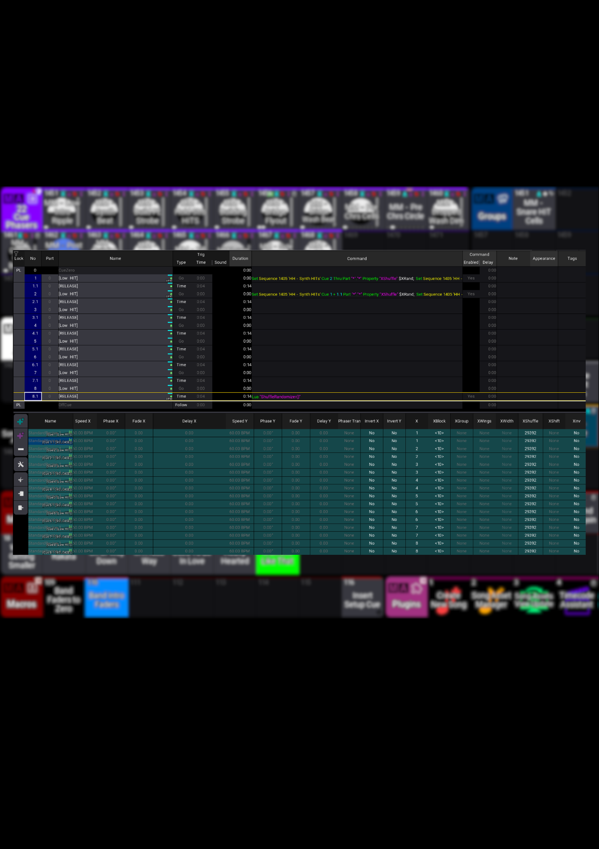Screen dimensions: 599x849
Task: Click the scissors cut icon
Action: [20, 480]
